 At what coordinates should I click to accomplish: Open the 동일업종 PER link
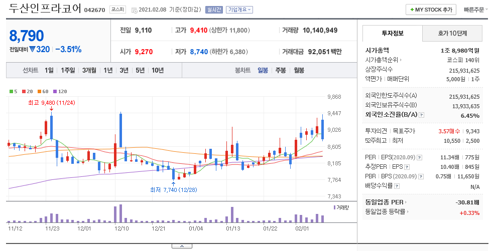pyautogui.click(x=386, y=202)
